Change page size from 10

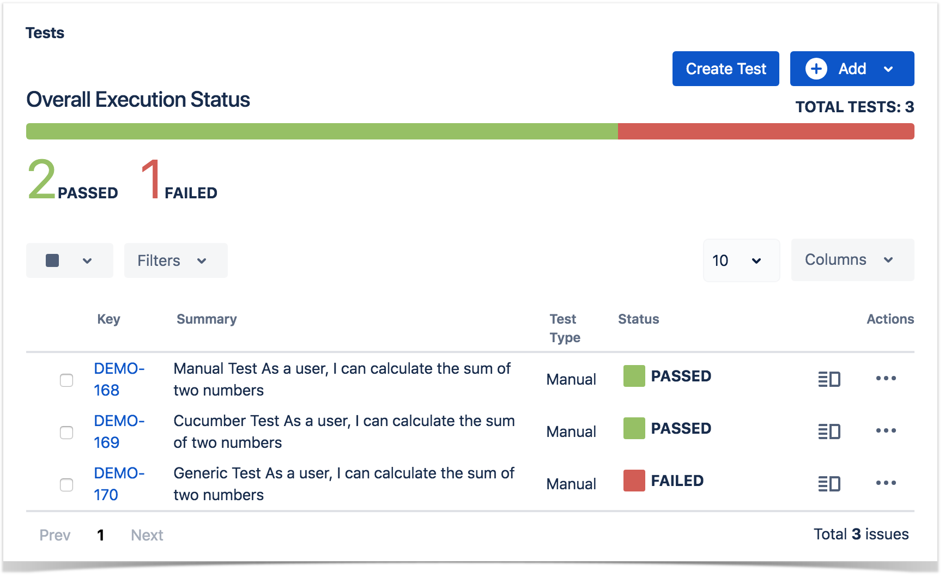pyautogui.click(x=741, y=260)
